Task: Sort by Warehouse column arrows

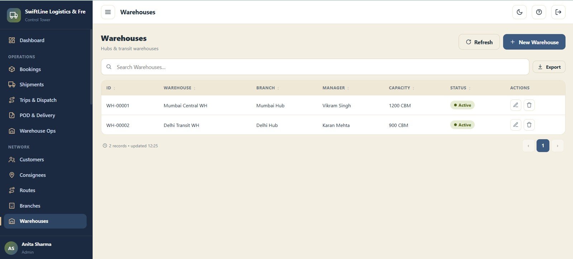Action: click(x=195, y=88)
